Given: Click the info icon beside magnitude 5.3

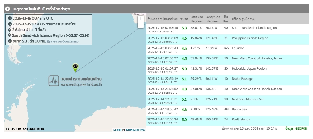Looking at the screenshot, I should (10, 41).
